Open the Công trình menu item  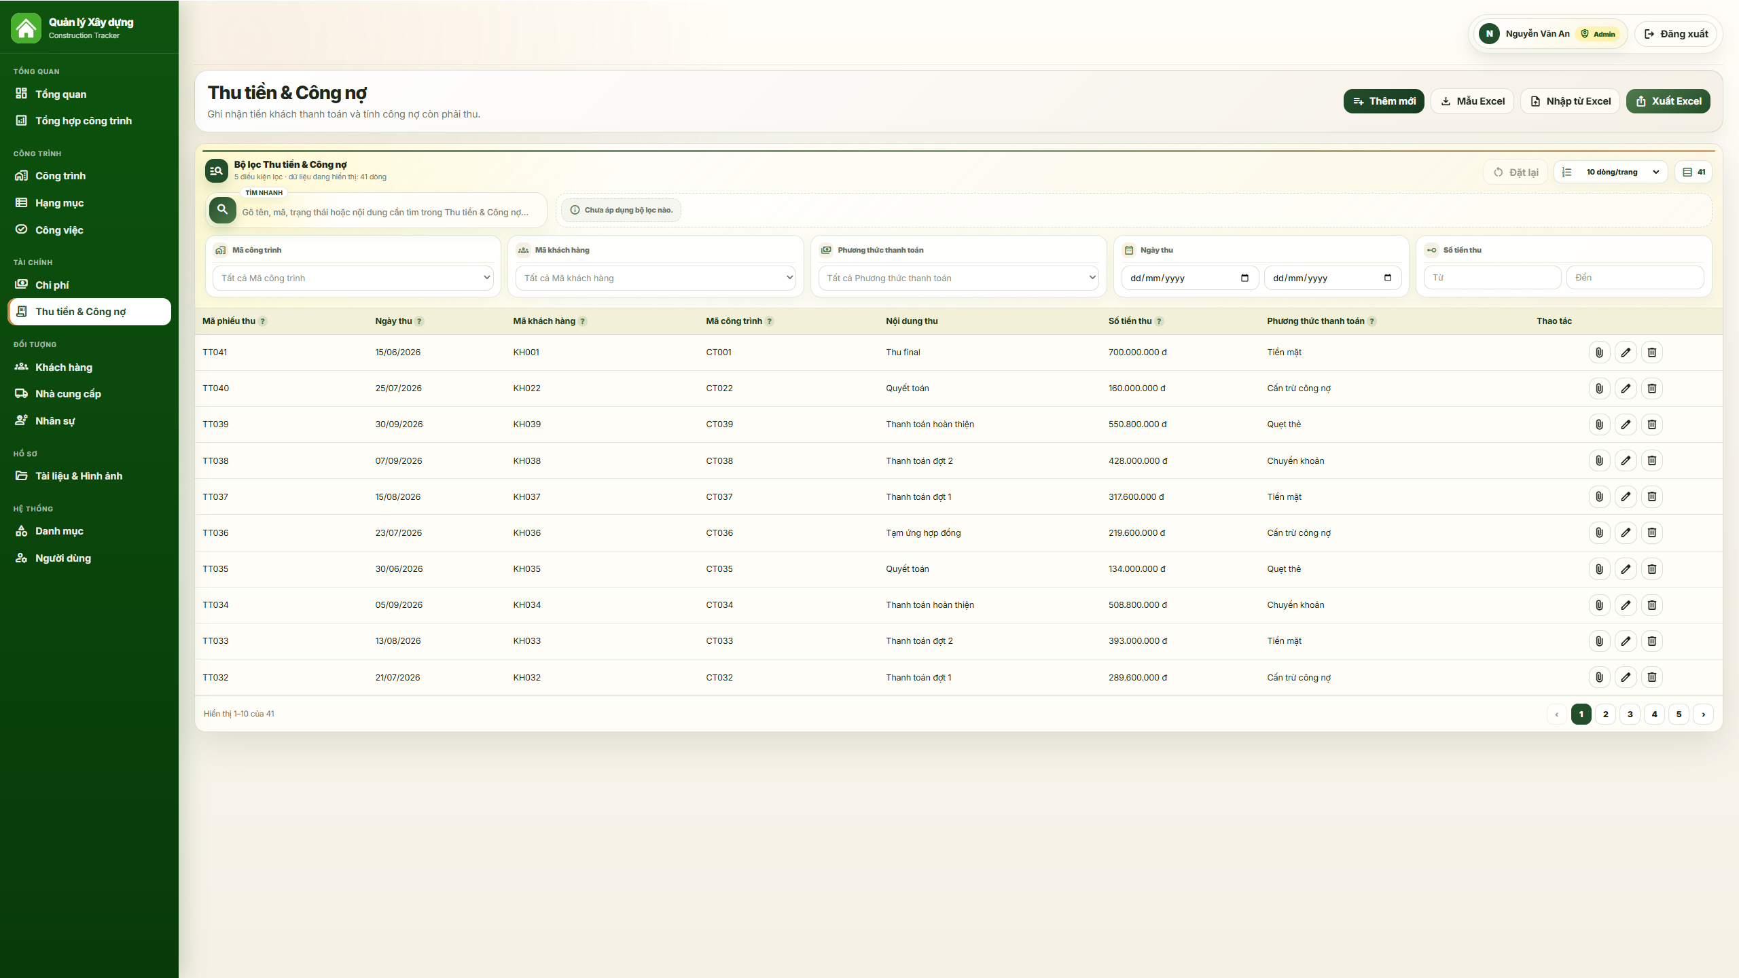point(89,176)
